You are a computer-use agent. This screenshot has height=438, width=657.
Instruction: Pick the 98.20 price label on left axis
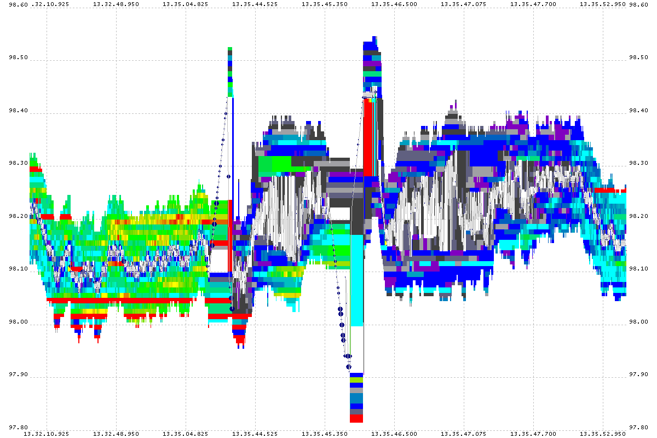coord(20,216)
